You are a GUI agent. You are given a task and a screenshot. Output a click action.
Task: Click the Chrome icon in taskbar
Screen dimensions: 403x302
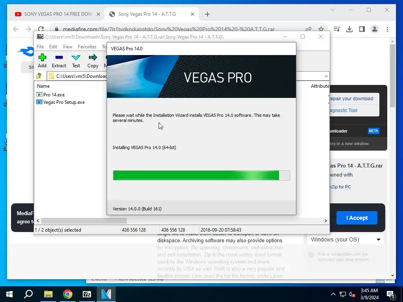point(68,294)
